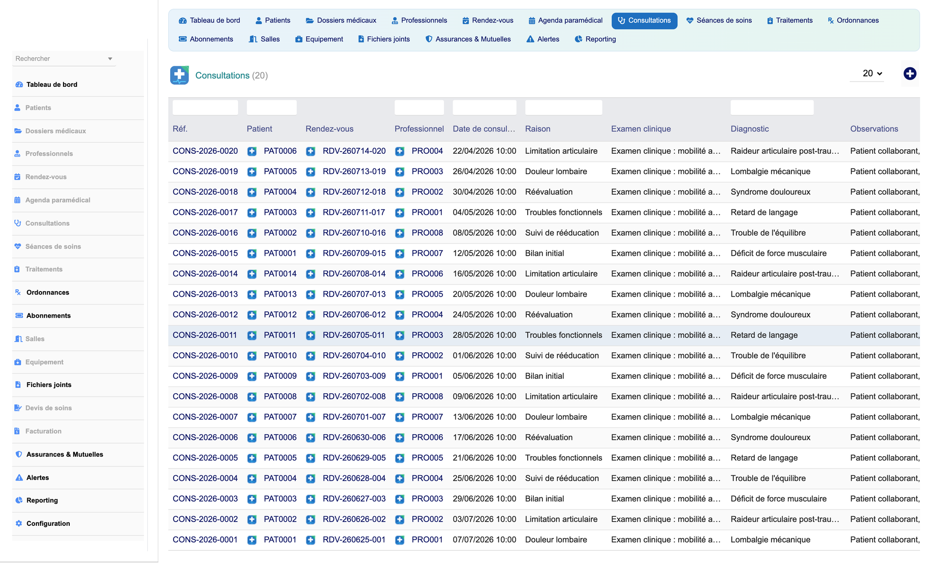Click the appointment icon beside RDV-260701-007

tap(311, 418)
